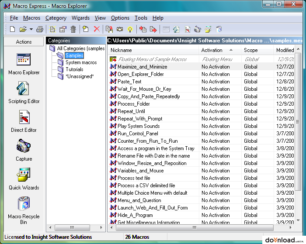Select the Launch_Web_And_Fill_Out_Form macro

202,208
